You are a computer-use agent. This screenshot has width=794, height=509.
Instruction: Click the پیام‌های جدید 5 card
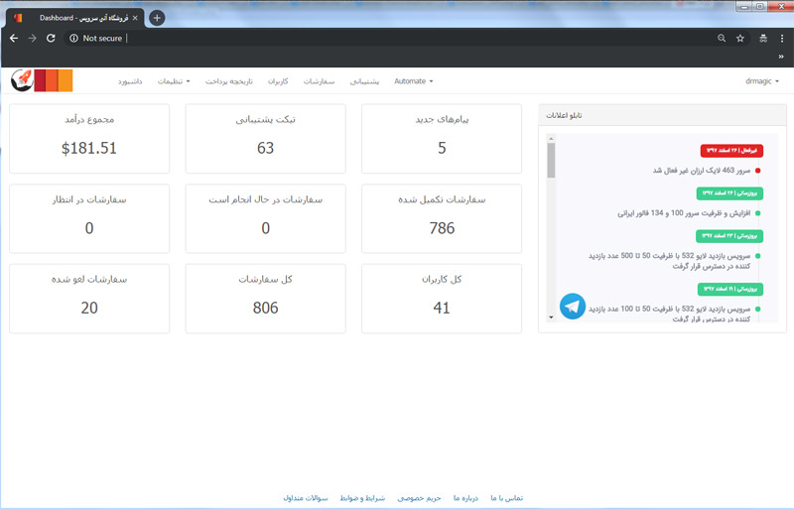(x=442, y=139)
